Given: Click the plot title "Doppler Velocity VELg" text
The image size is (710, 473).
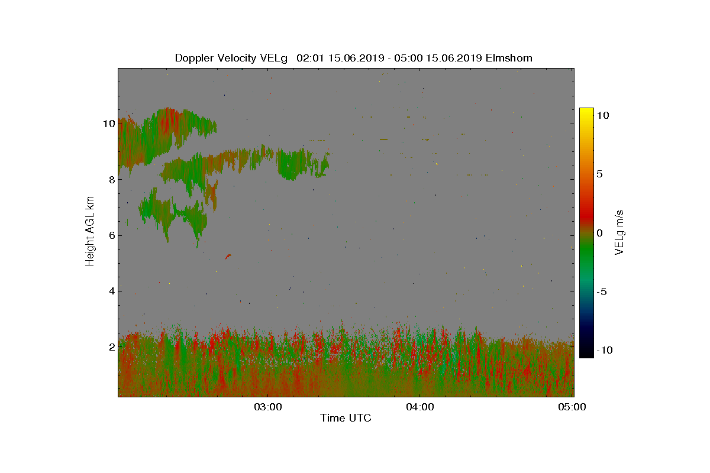Looking at the screenshot, I should coord(231,58).
